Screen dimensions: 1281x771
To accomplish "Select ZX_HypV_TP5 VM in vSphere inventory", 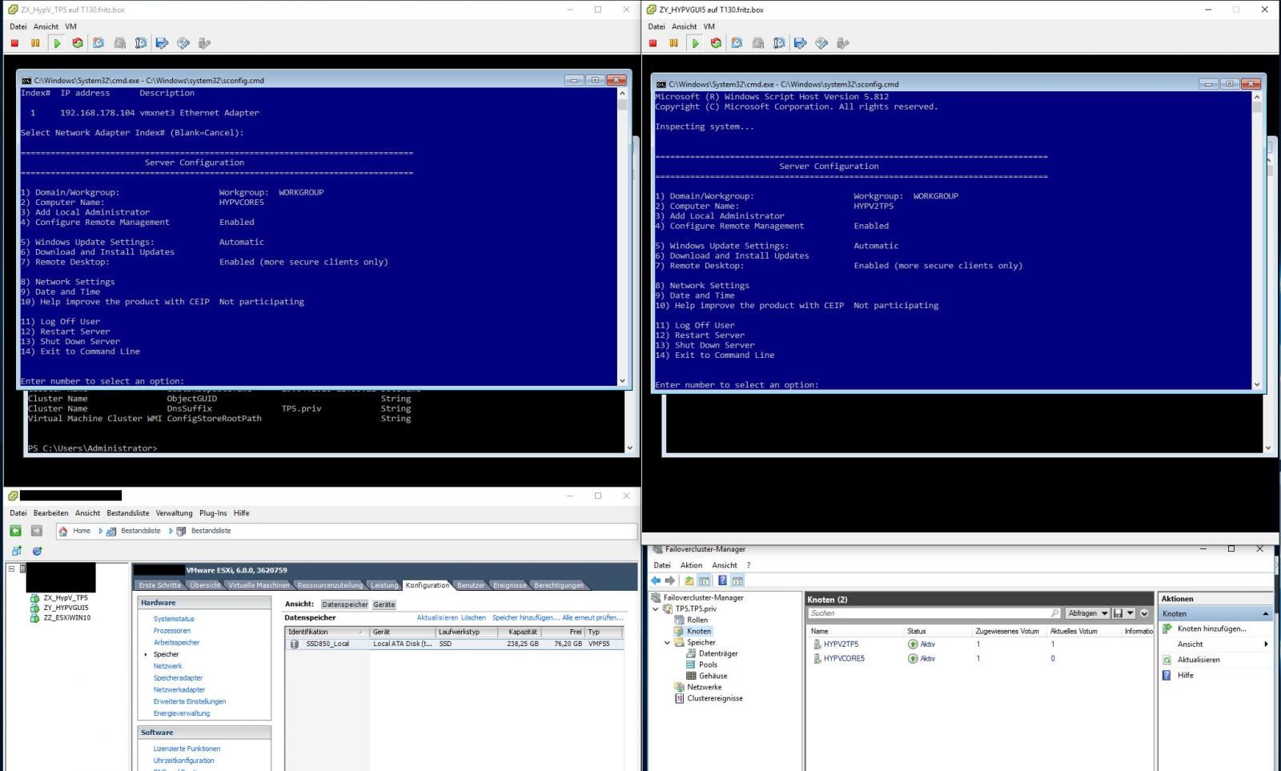I will [x=66, y=598].
